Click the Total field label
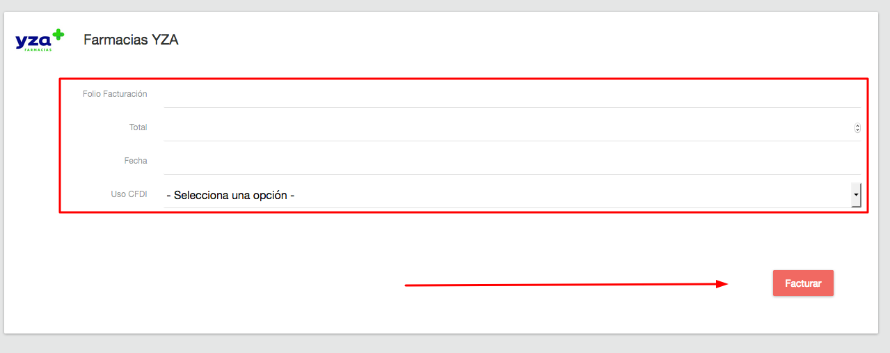890x353 pixels. pos(138,127)
